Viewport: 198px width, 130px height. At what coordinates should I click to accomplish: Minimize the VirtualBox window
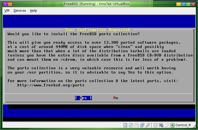tap(184, 4)
